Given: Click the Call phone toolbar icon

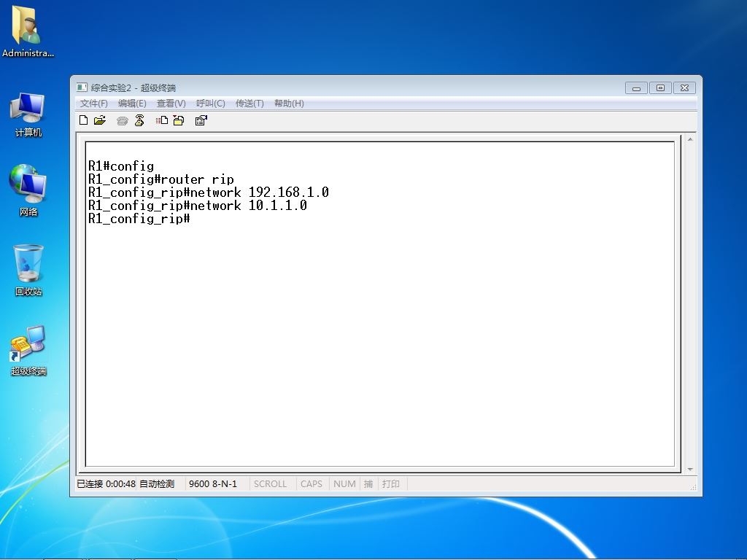Looking at the screenshot, I should pos(122,121).
